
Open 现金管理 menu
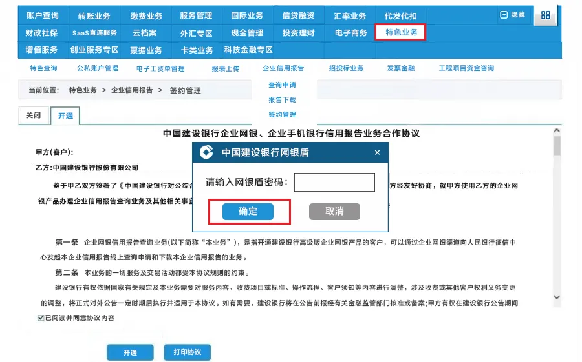[x=247, y=33]
